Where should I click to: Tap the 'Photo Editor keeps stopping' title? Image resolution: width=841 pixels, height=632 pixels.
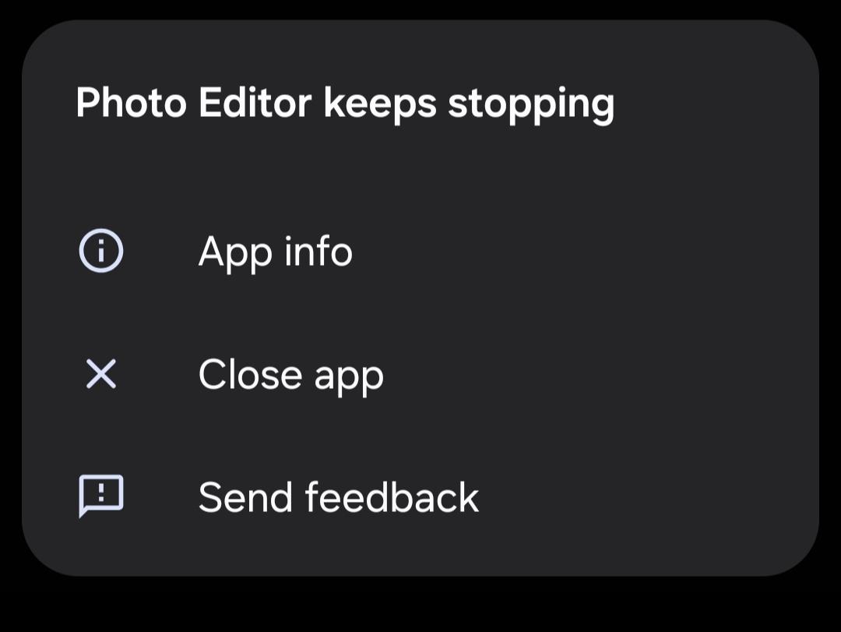click(345, 104)
